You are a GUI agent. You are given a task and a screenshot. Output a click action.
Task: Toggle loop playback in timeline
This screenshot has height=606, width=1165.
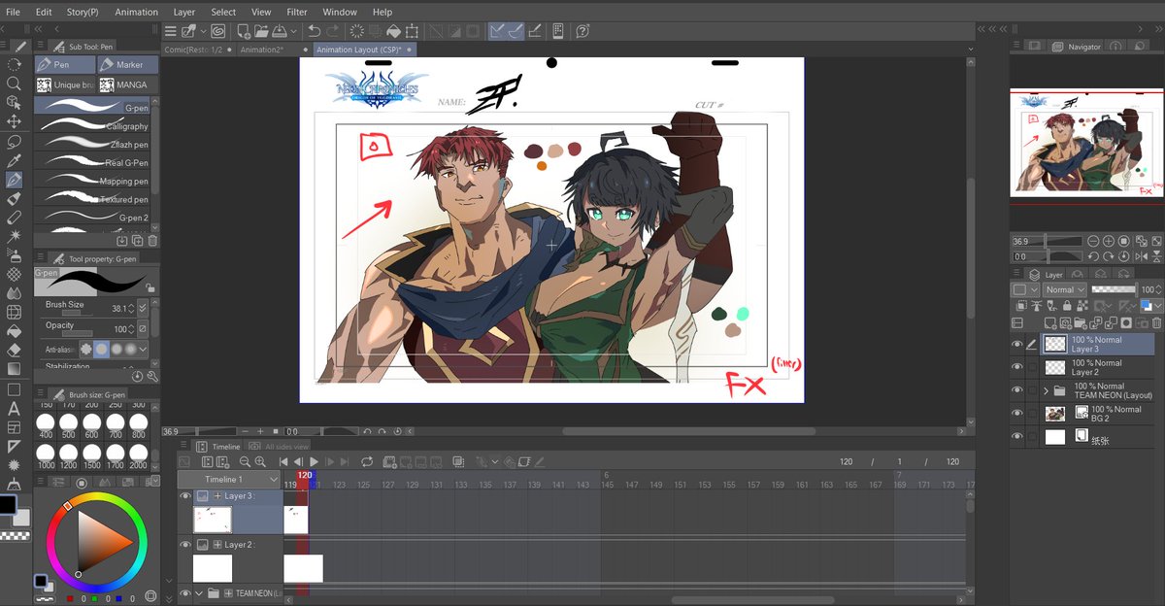click(x=366, y=462)
